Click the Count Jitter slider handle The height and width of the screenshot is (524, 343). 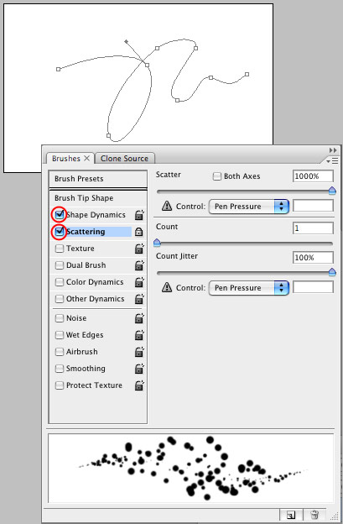[x=332, y=272]
